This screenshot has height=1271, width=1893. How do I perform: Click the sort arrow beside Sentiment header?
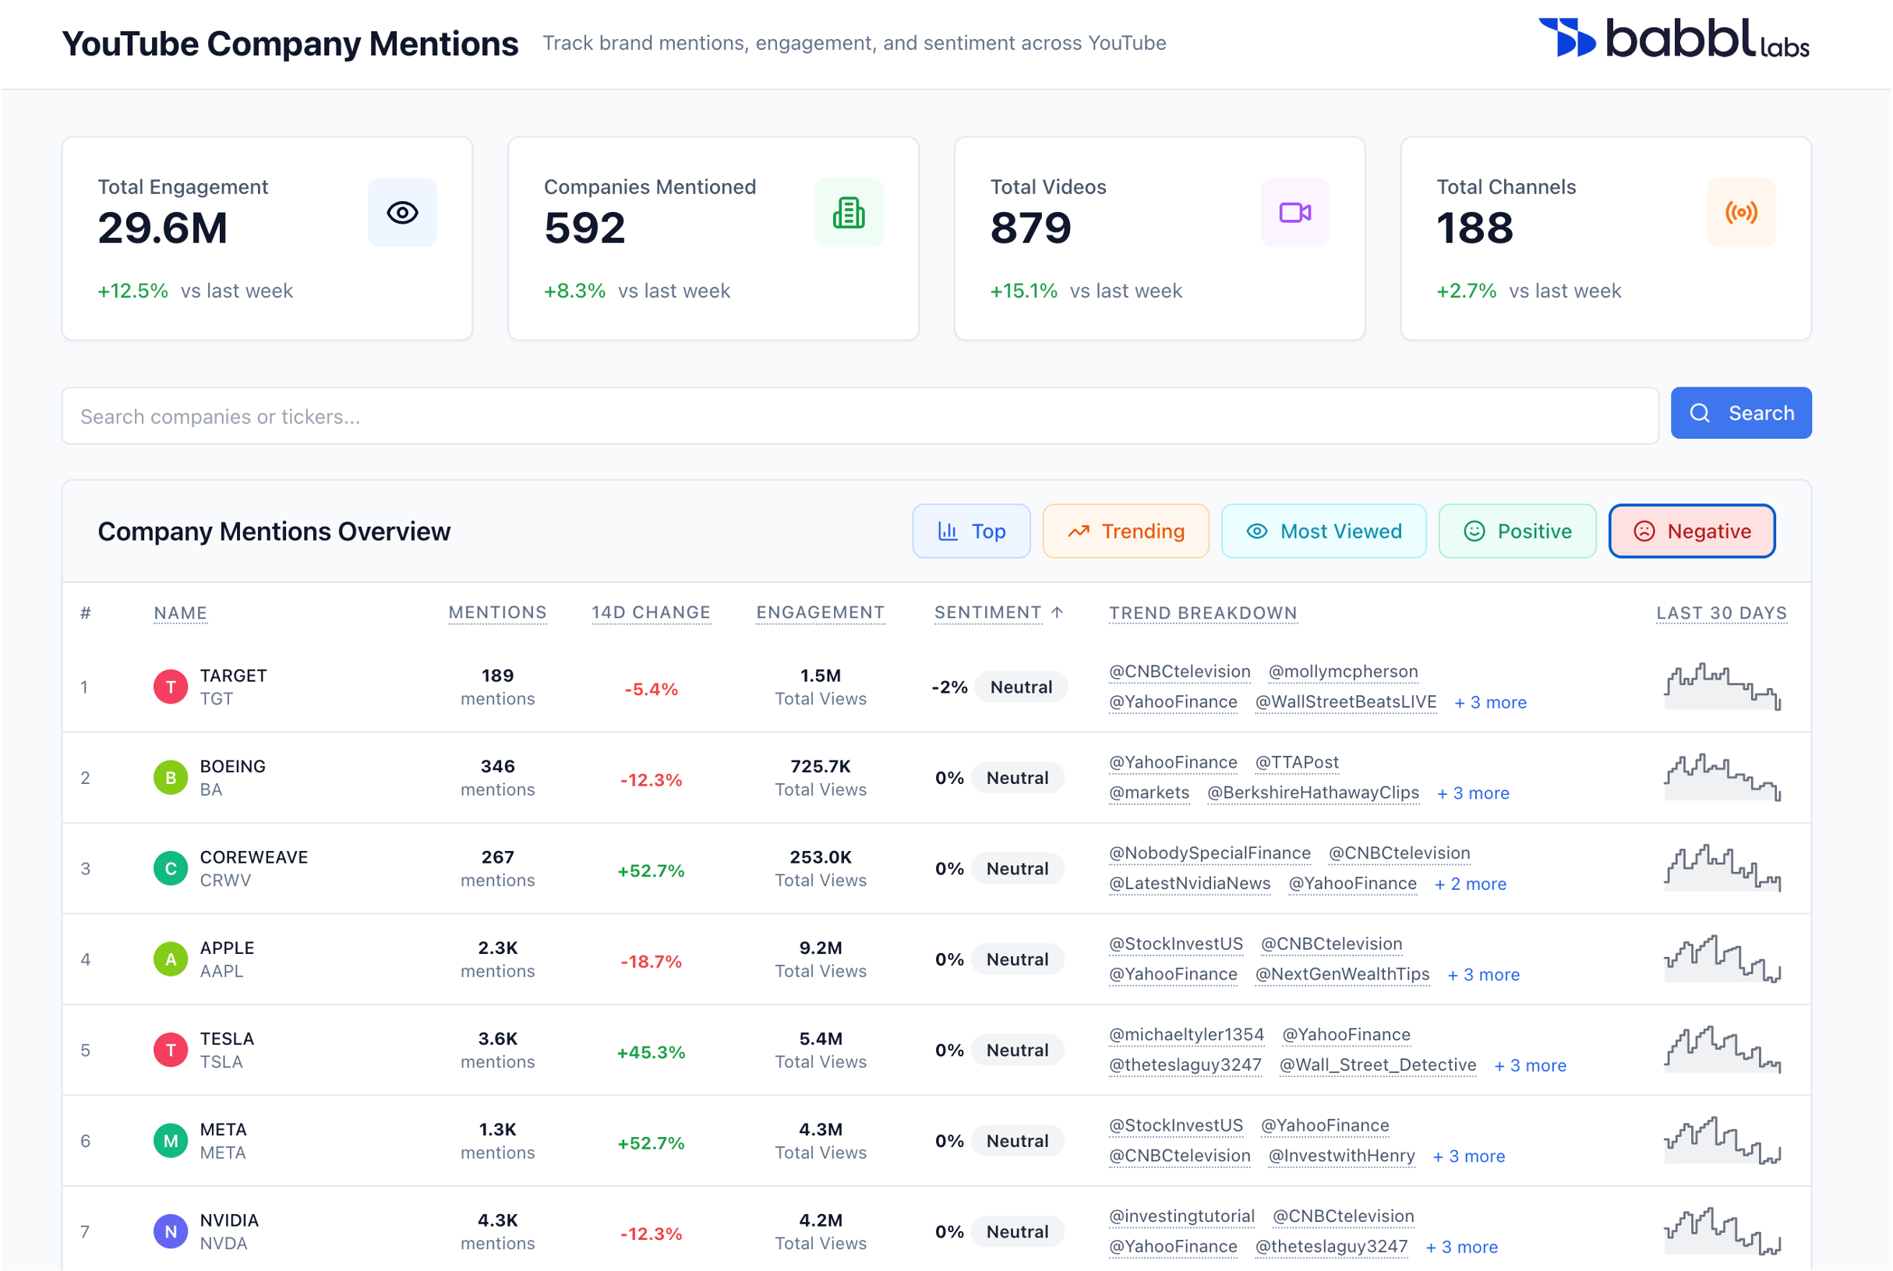point(1057,613)
